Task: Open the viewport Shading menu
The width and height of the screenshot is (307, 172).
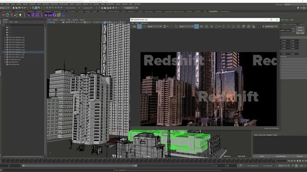Action: (x=56, y=20)
